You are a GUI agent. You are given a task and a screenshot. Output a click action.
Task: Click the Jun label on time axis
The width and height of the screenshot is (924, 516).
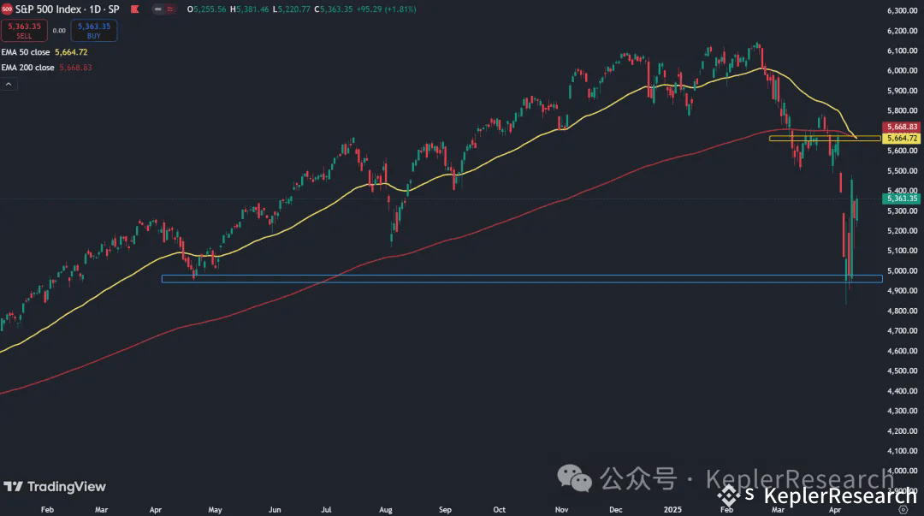click(x=275, y=509)
